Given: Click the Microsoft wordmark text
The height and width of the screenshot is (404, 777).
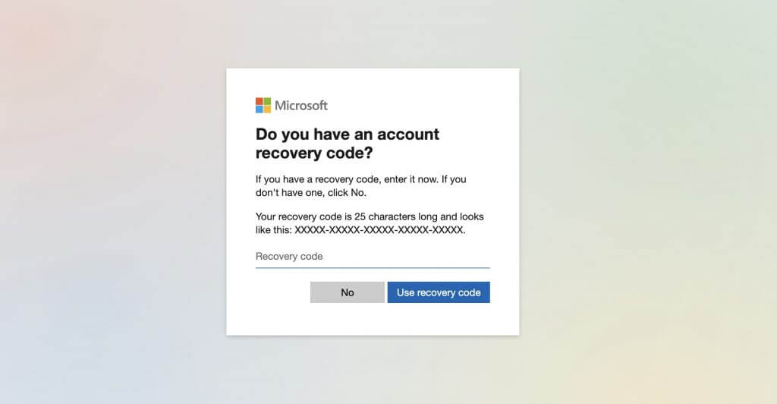Looking at the screenshot, I should (300, 105).
